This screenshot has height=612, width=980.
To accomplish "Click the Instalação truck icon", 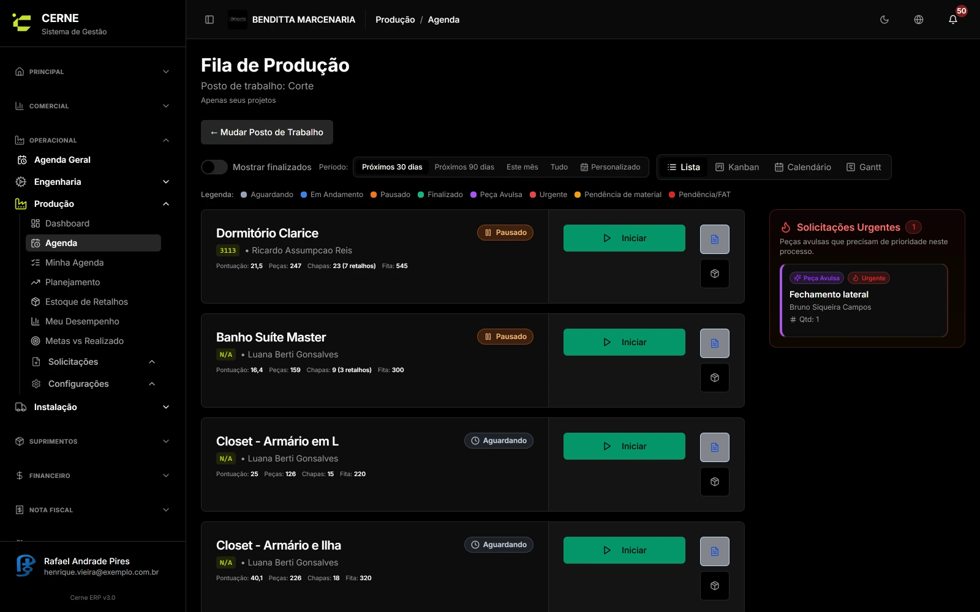I will pos(21,407).
